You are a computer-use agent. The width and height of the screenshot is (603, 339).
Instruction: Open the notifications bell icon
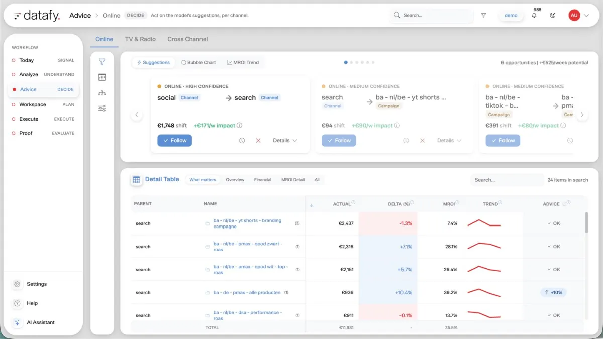point(534,16)
